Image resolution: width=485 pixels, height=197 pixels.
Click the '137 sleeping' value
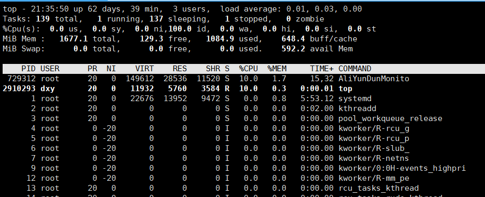tap(178, 19)
